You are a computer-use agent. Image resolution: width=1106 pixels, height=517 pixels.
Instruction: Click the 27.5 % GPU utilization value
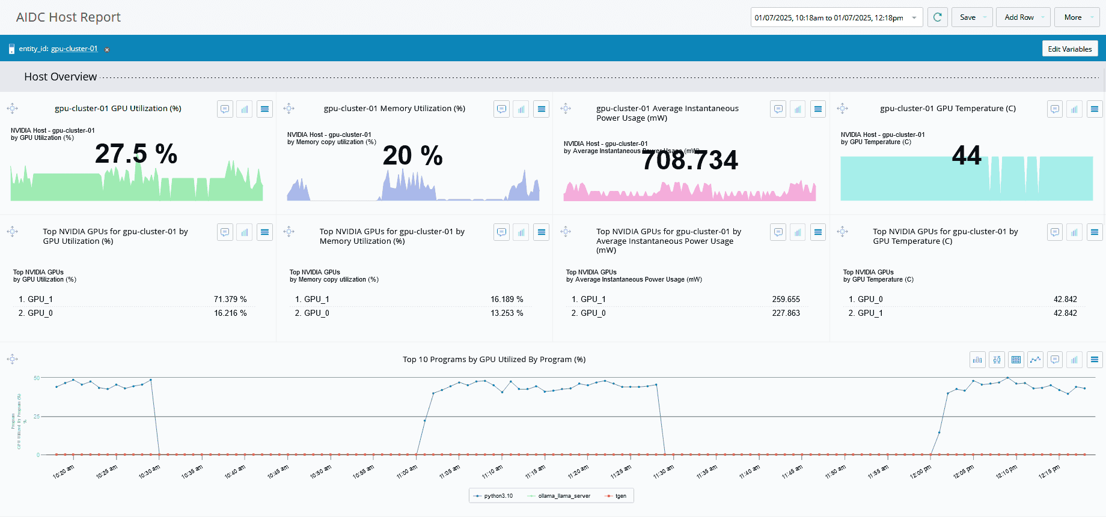[136, 154]
